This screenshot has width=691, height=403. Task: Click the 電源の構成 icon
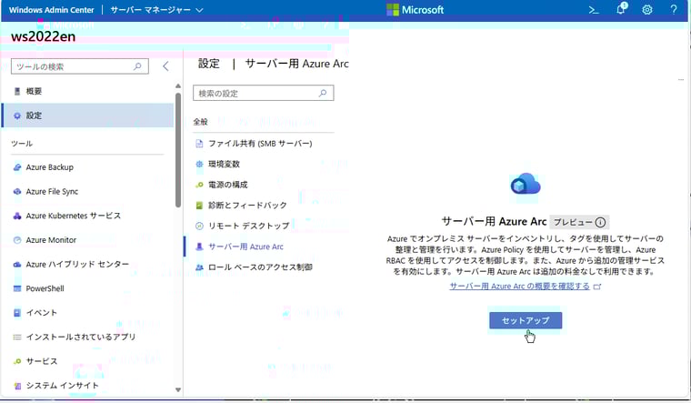click(199, 185)
